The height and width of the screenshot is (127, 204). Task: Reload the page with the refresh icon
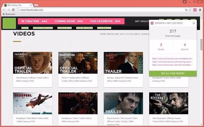pos(13,10)
